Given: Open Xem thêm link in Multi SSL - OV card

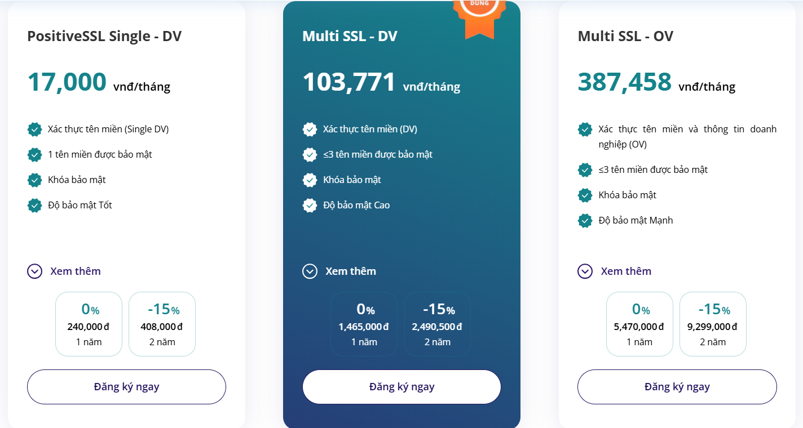Looking at the screenshot, I should point(626,271).
